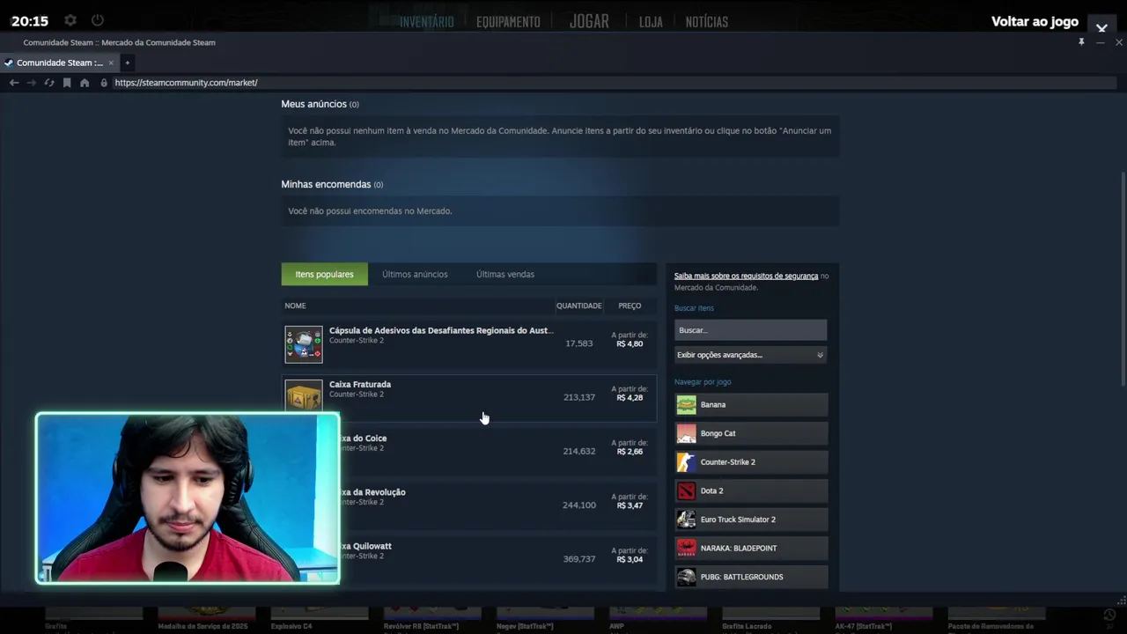Open the security requirements link
Viewport: 1127px width, 634px height.
point(746,276)
